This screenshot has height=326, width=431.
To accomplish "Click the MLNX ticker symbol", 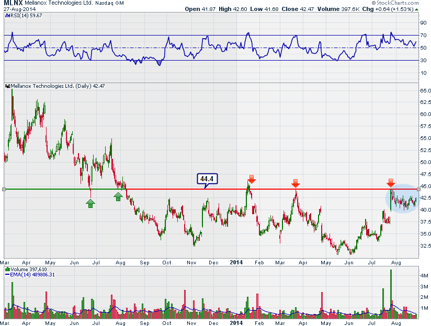I will tap(13, 3).
